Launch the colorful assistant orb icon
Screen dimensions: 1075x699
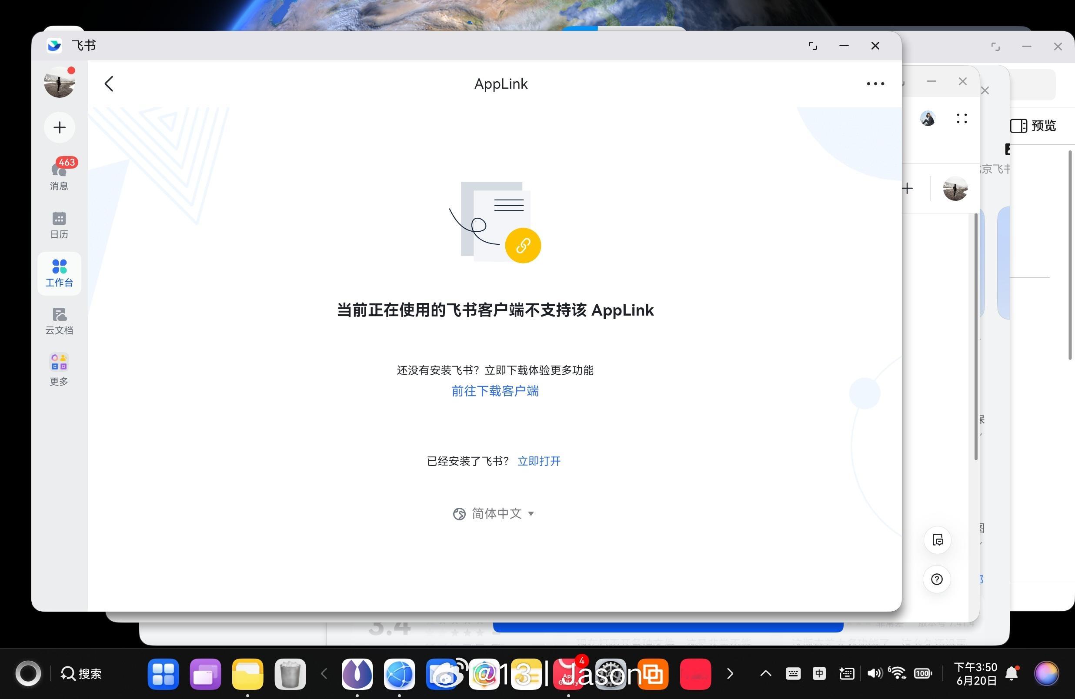(x=1047, y=674)
